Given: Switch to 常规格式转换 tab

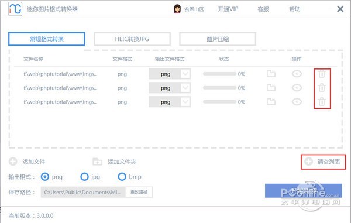Looking at the screenshot, I should [47, 39].
